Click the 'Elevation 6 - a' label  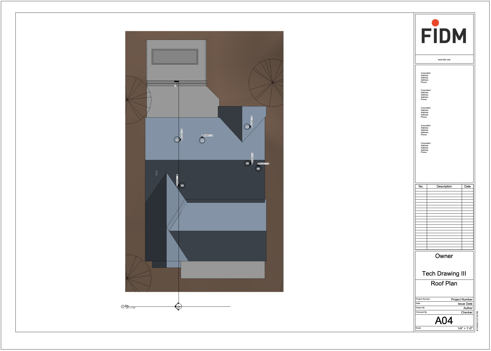point(263,164)
